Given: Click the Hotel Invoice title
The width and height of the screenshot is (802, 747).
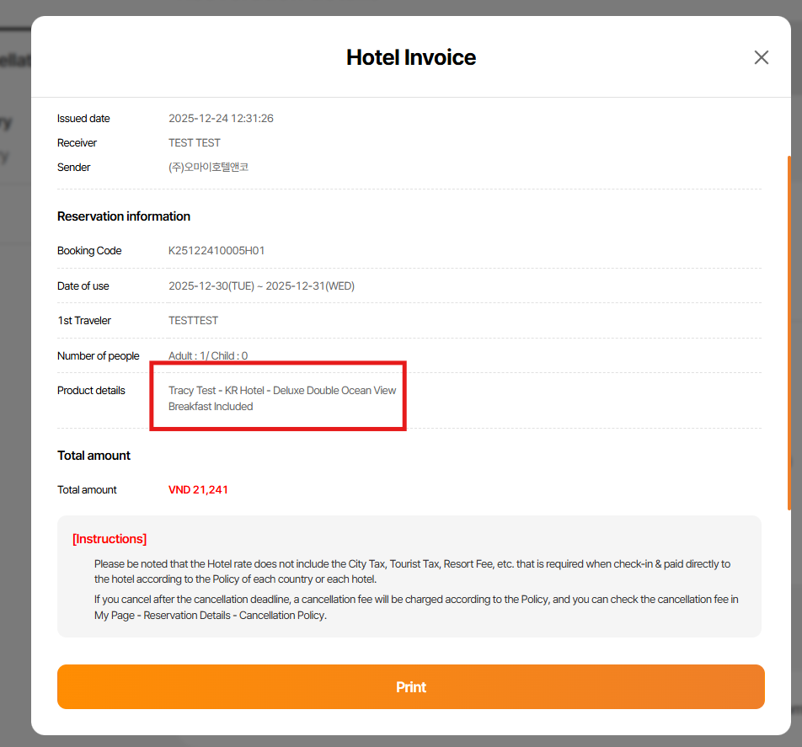Looking at the screenshot, I should [x=411, y=57].
